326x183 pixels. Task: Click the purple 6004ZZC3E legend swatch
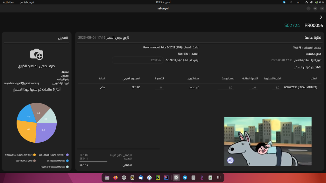(67, 155)
